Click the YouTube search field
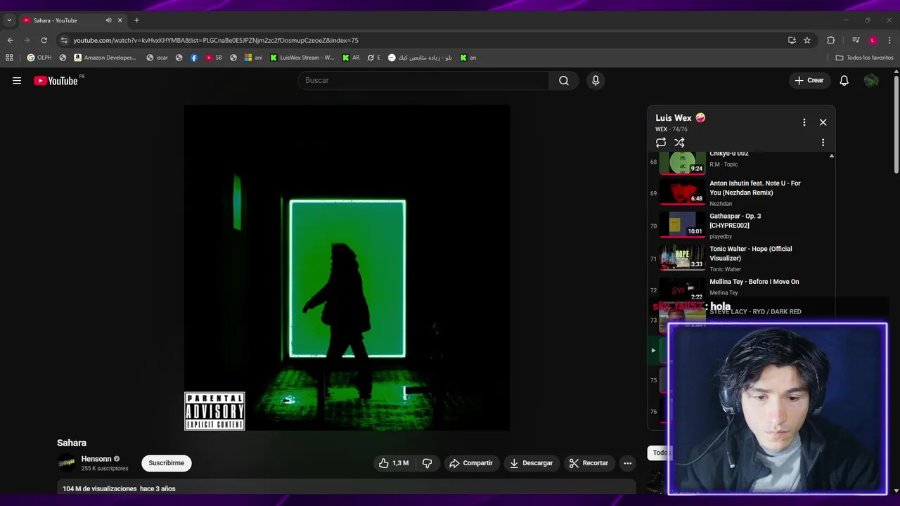 [423, 81]
